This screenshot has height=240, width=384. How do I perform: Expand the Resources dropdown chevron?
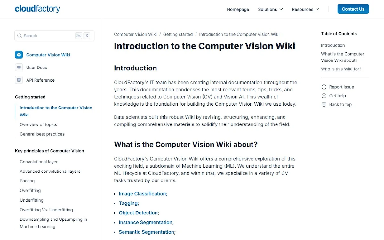(x=317, y=9)
